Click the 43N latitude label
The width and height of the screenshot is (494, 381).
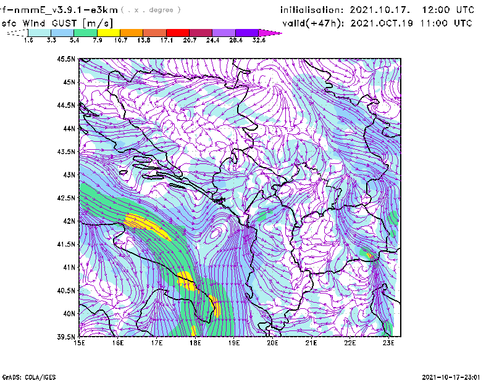pyautogui.click(x=69, y=175)
